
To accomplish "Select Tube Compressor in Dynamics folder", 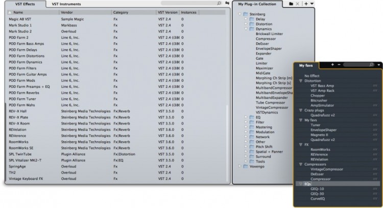I will (270, 103).
